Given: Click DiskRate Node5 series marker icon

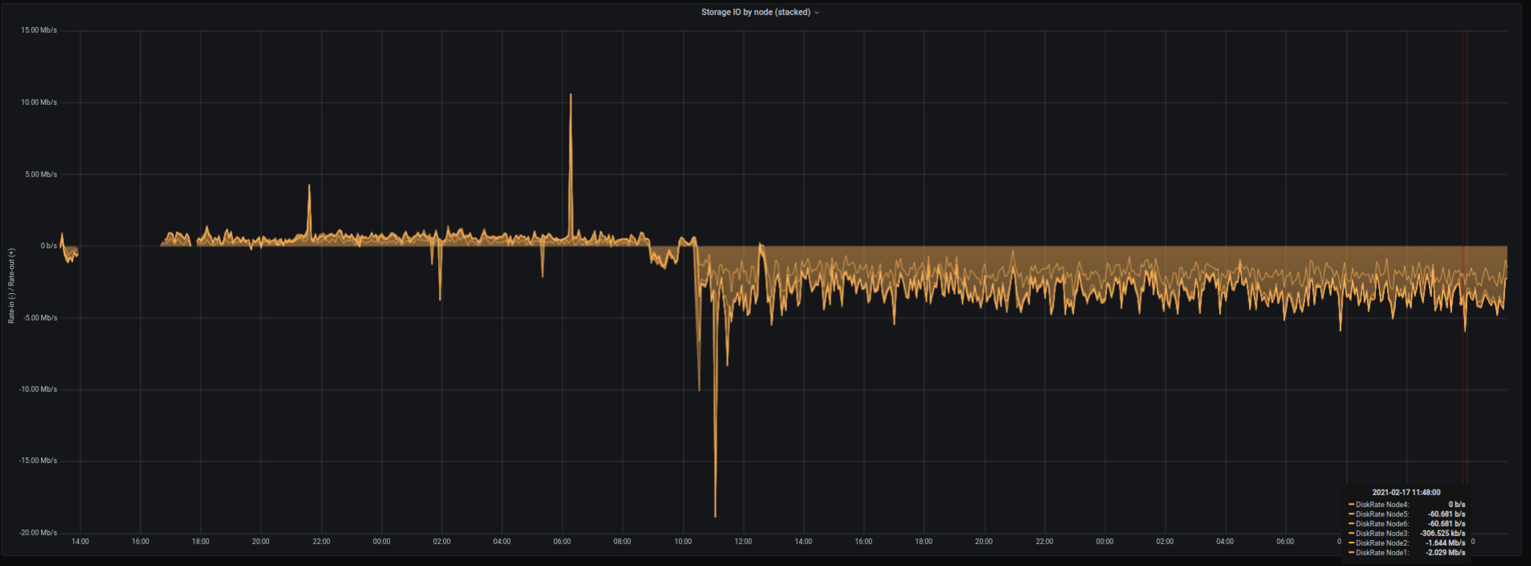Looking at the screenshot, I should tap(1351, 514).
